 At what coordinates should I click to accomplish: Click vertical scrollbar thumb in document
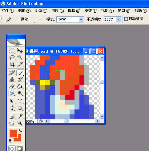102,82
